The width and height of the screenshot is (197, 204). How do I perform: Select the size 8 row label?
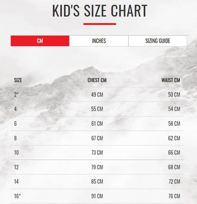point(15,138)
